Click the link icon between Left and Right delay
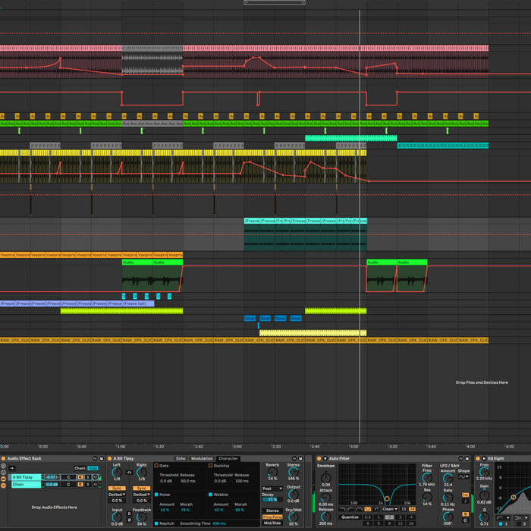The image size is (531, 531). coord(129,471)
